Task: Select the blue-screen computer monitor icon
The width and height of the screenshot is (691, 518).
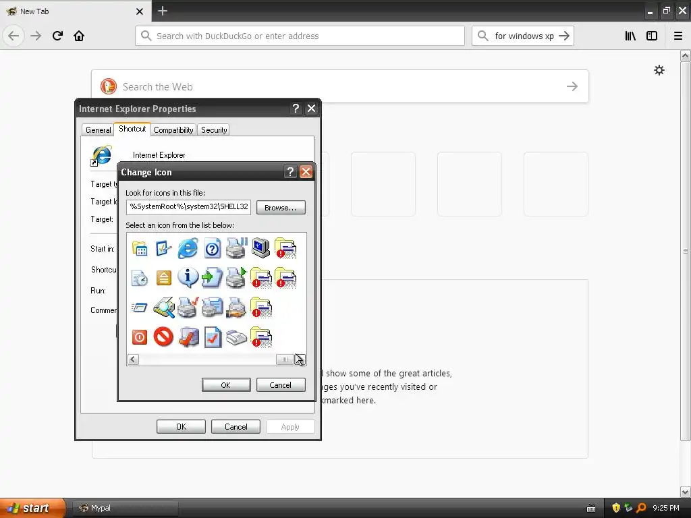Action: click(x=261, y=248)
